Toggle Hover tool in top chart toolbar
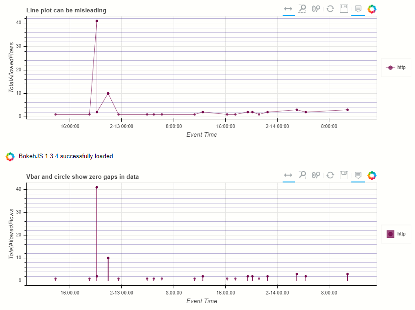 point(358,9)
